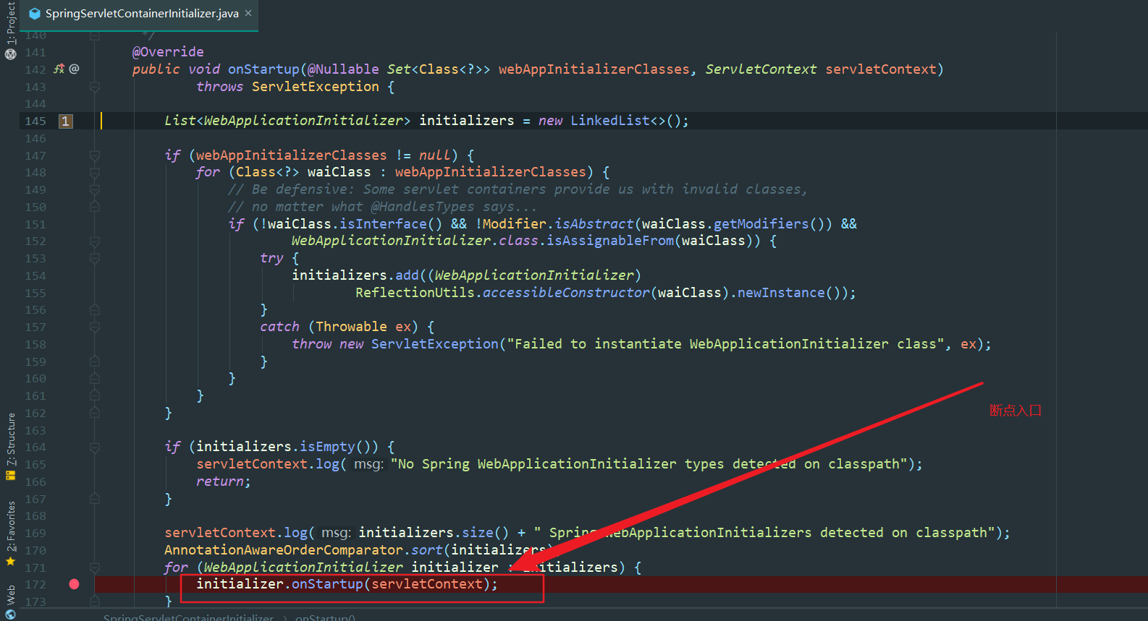Click the LinkedList constructor on line 145
The height and width of the screenshot is (621, 1148).
click(x=610, y=121)
